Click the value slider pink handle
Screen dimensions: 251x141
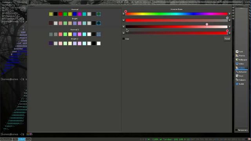207,24
